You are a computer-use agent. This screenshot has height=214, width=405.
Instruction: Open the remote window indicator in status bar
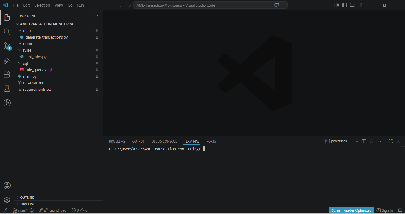5,210
